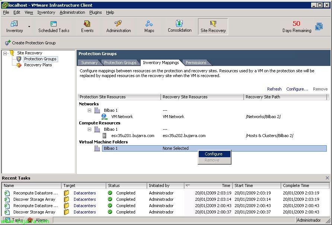The width and height of the screenshot is (332, 225).
Task: Click folder icon for task at 2:00:43
Action: [x=67, y=206]
